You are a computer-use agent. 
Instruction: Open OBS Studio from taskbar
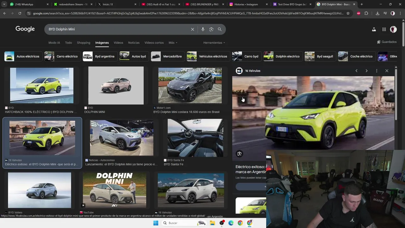click(222, 223)
